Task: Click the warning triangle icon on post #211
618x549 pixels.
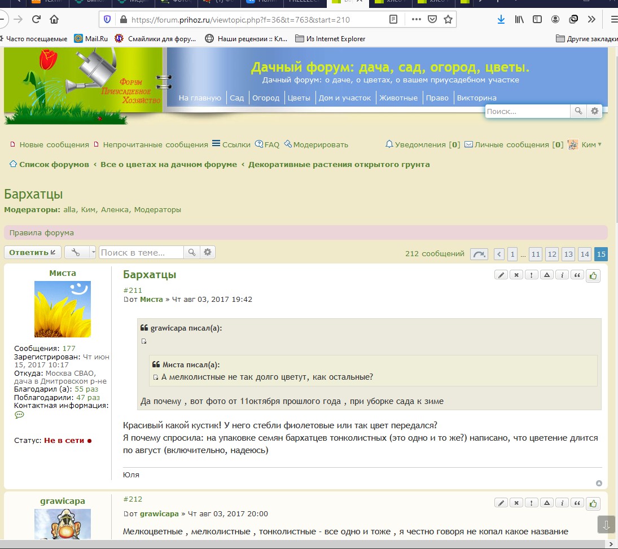Action: [547, 275]
